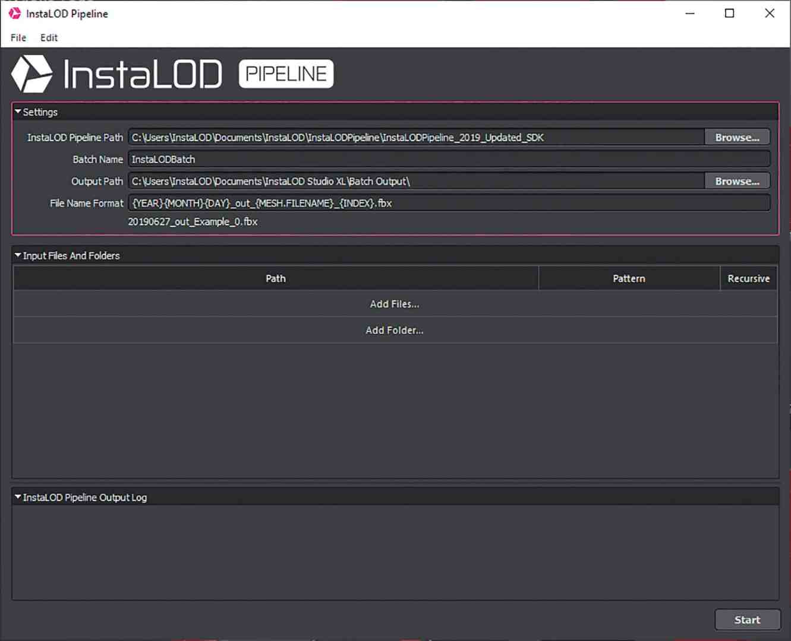Collapse the InstaLOD Pipeline Output Log section
The width and height of the screenshot is (791, 641).
pyautogui.click(x=18, y=497)
